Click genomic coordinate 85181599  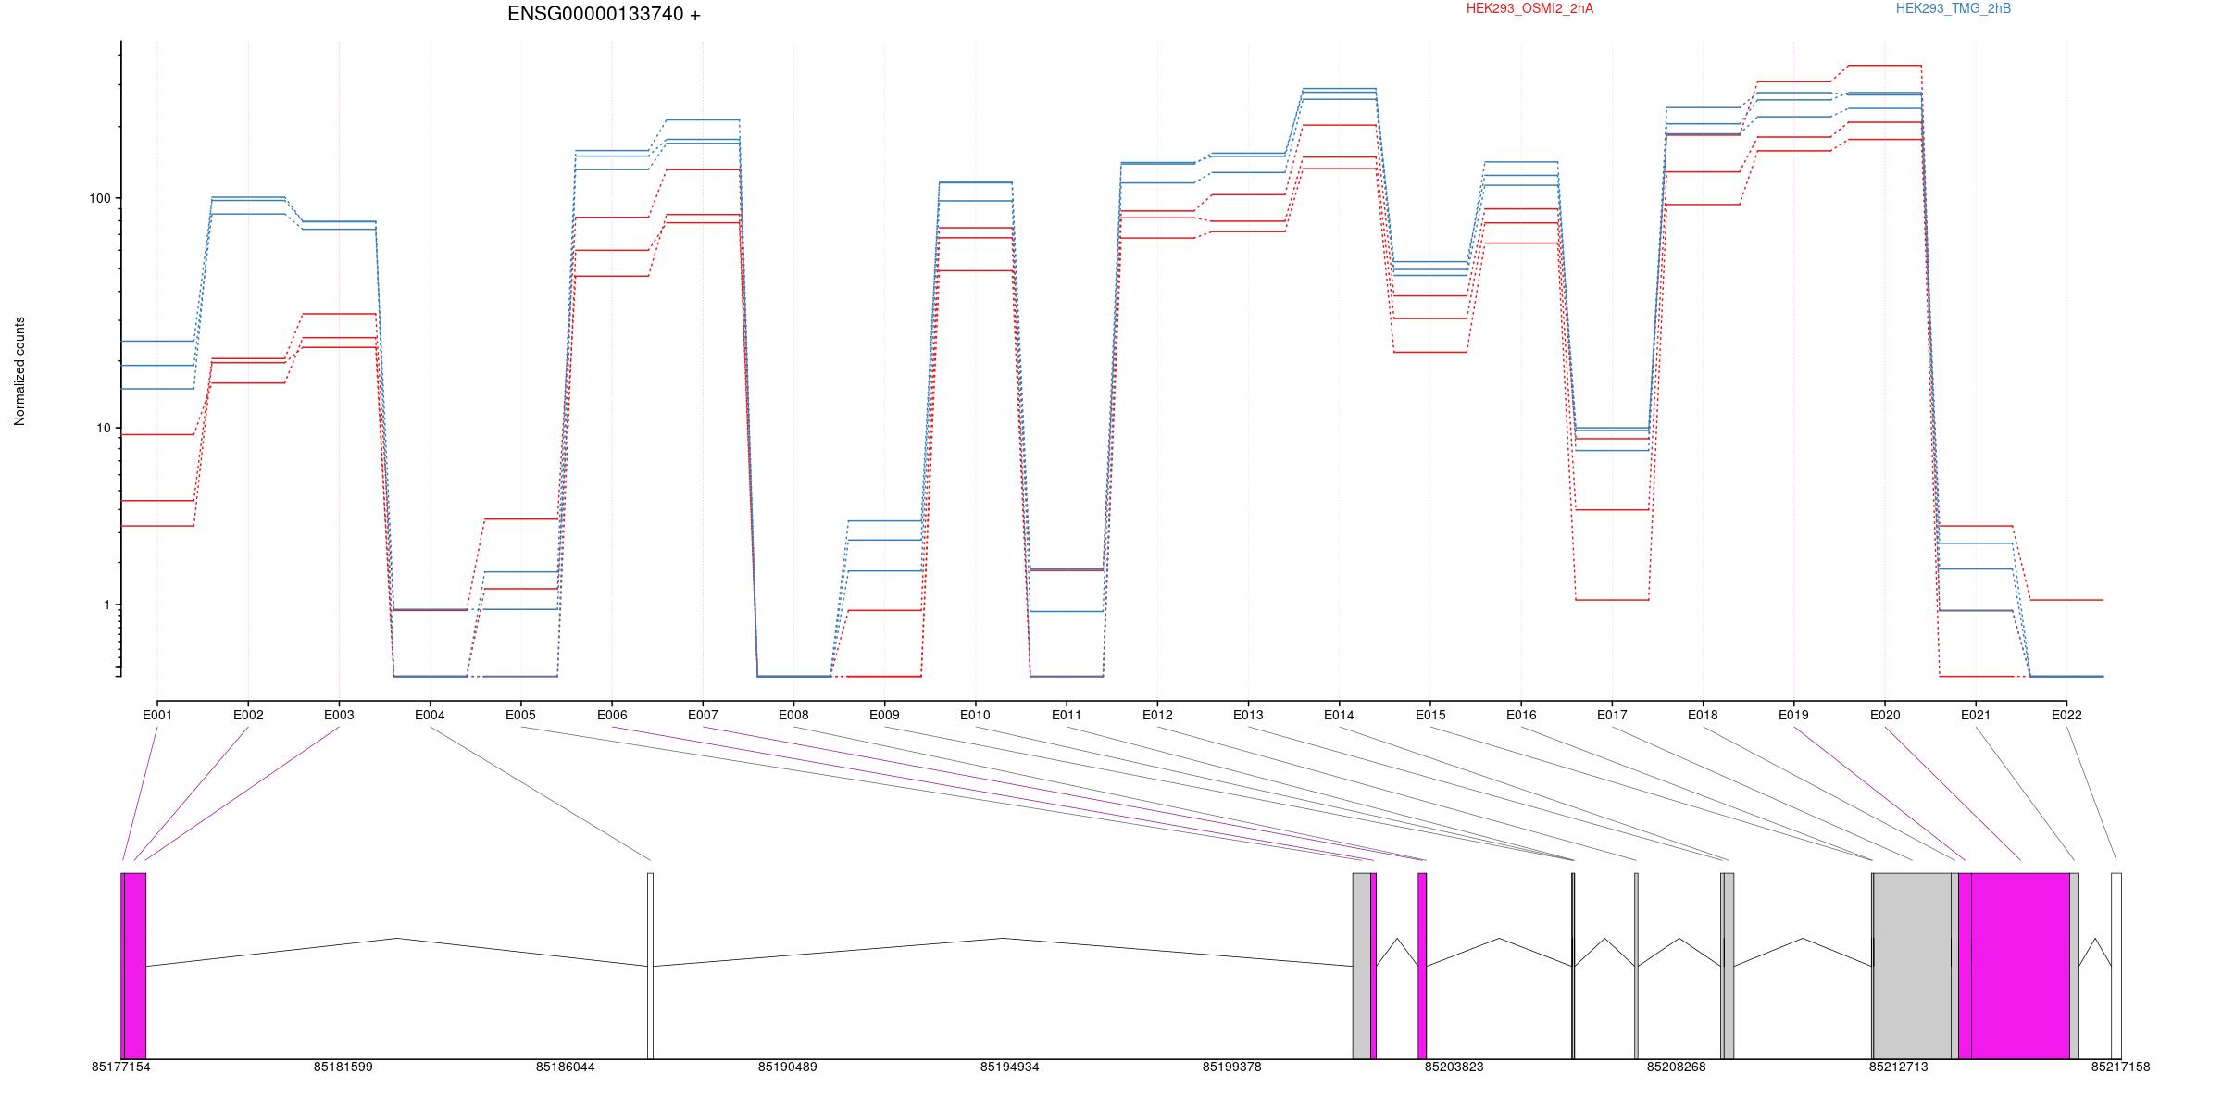point(343,1067)
